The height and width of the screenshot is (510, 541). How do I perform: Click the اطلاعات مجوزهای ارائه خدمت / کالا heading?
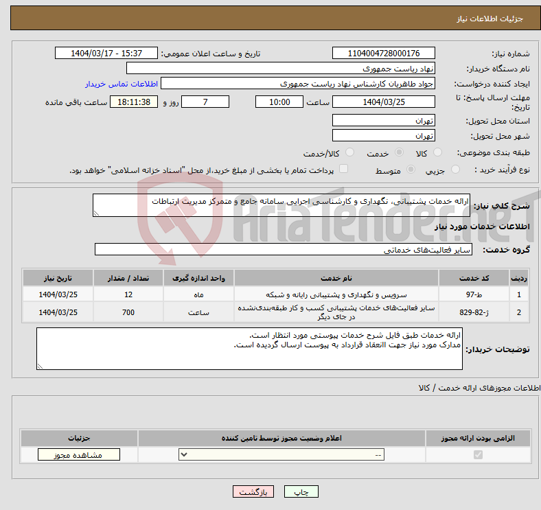[x=480, y=388]
